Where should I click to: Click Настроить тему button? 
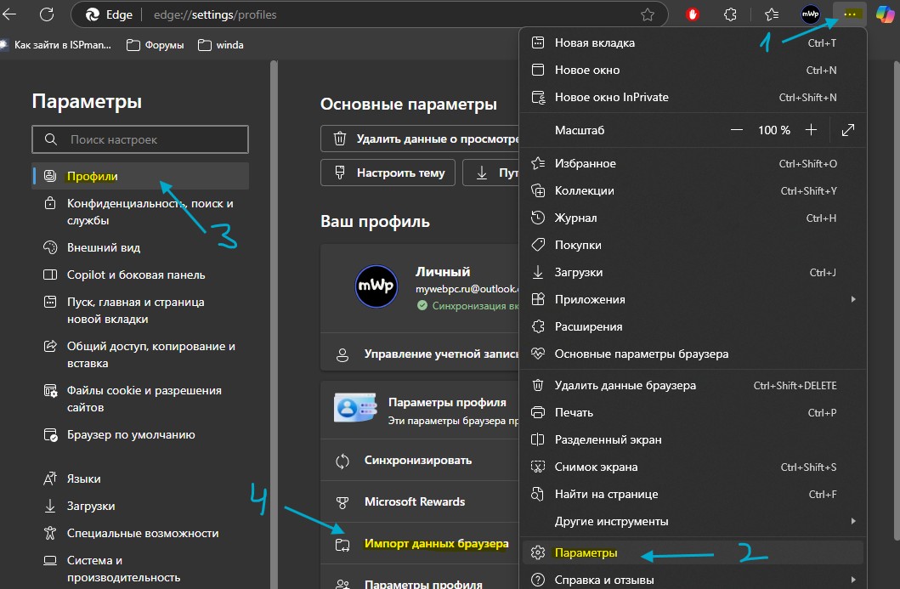388,173
